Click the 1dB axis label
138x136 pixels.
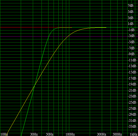pos(130,24)
